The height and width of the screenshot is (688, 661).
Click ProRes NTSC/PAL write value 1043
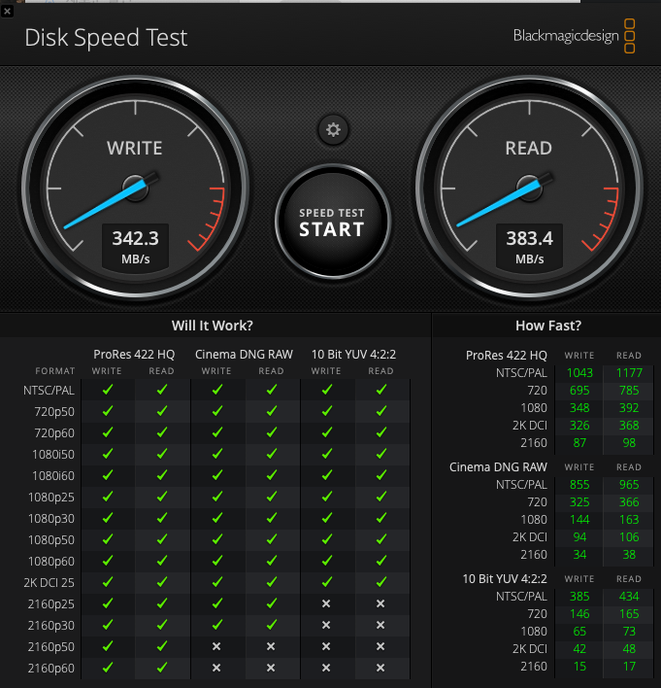coord(579,373)
